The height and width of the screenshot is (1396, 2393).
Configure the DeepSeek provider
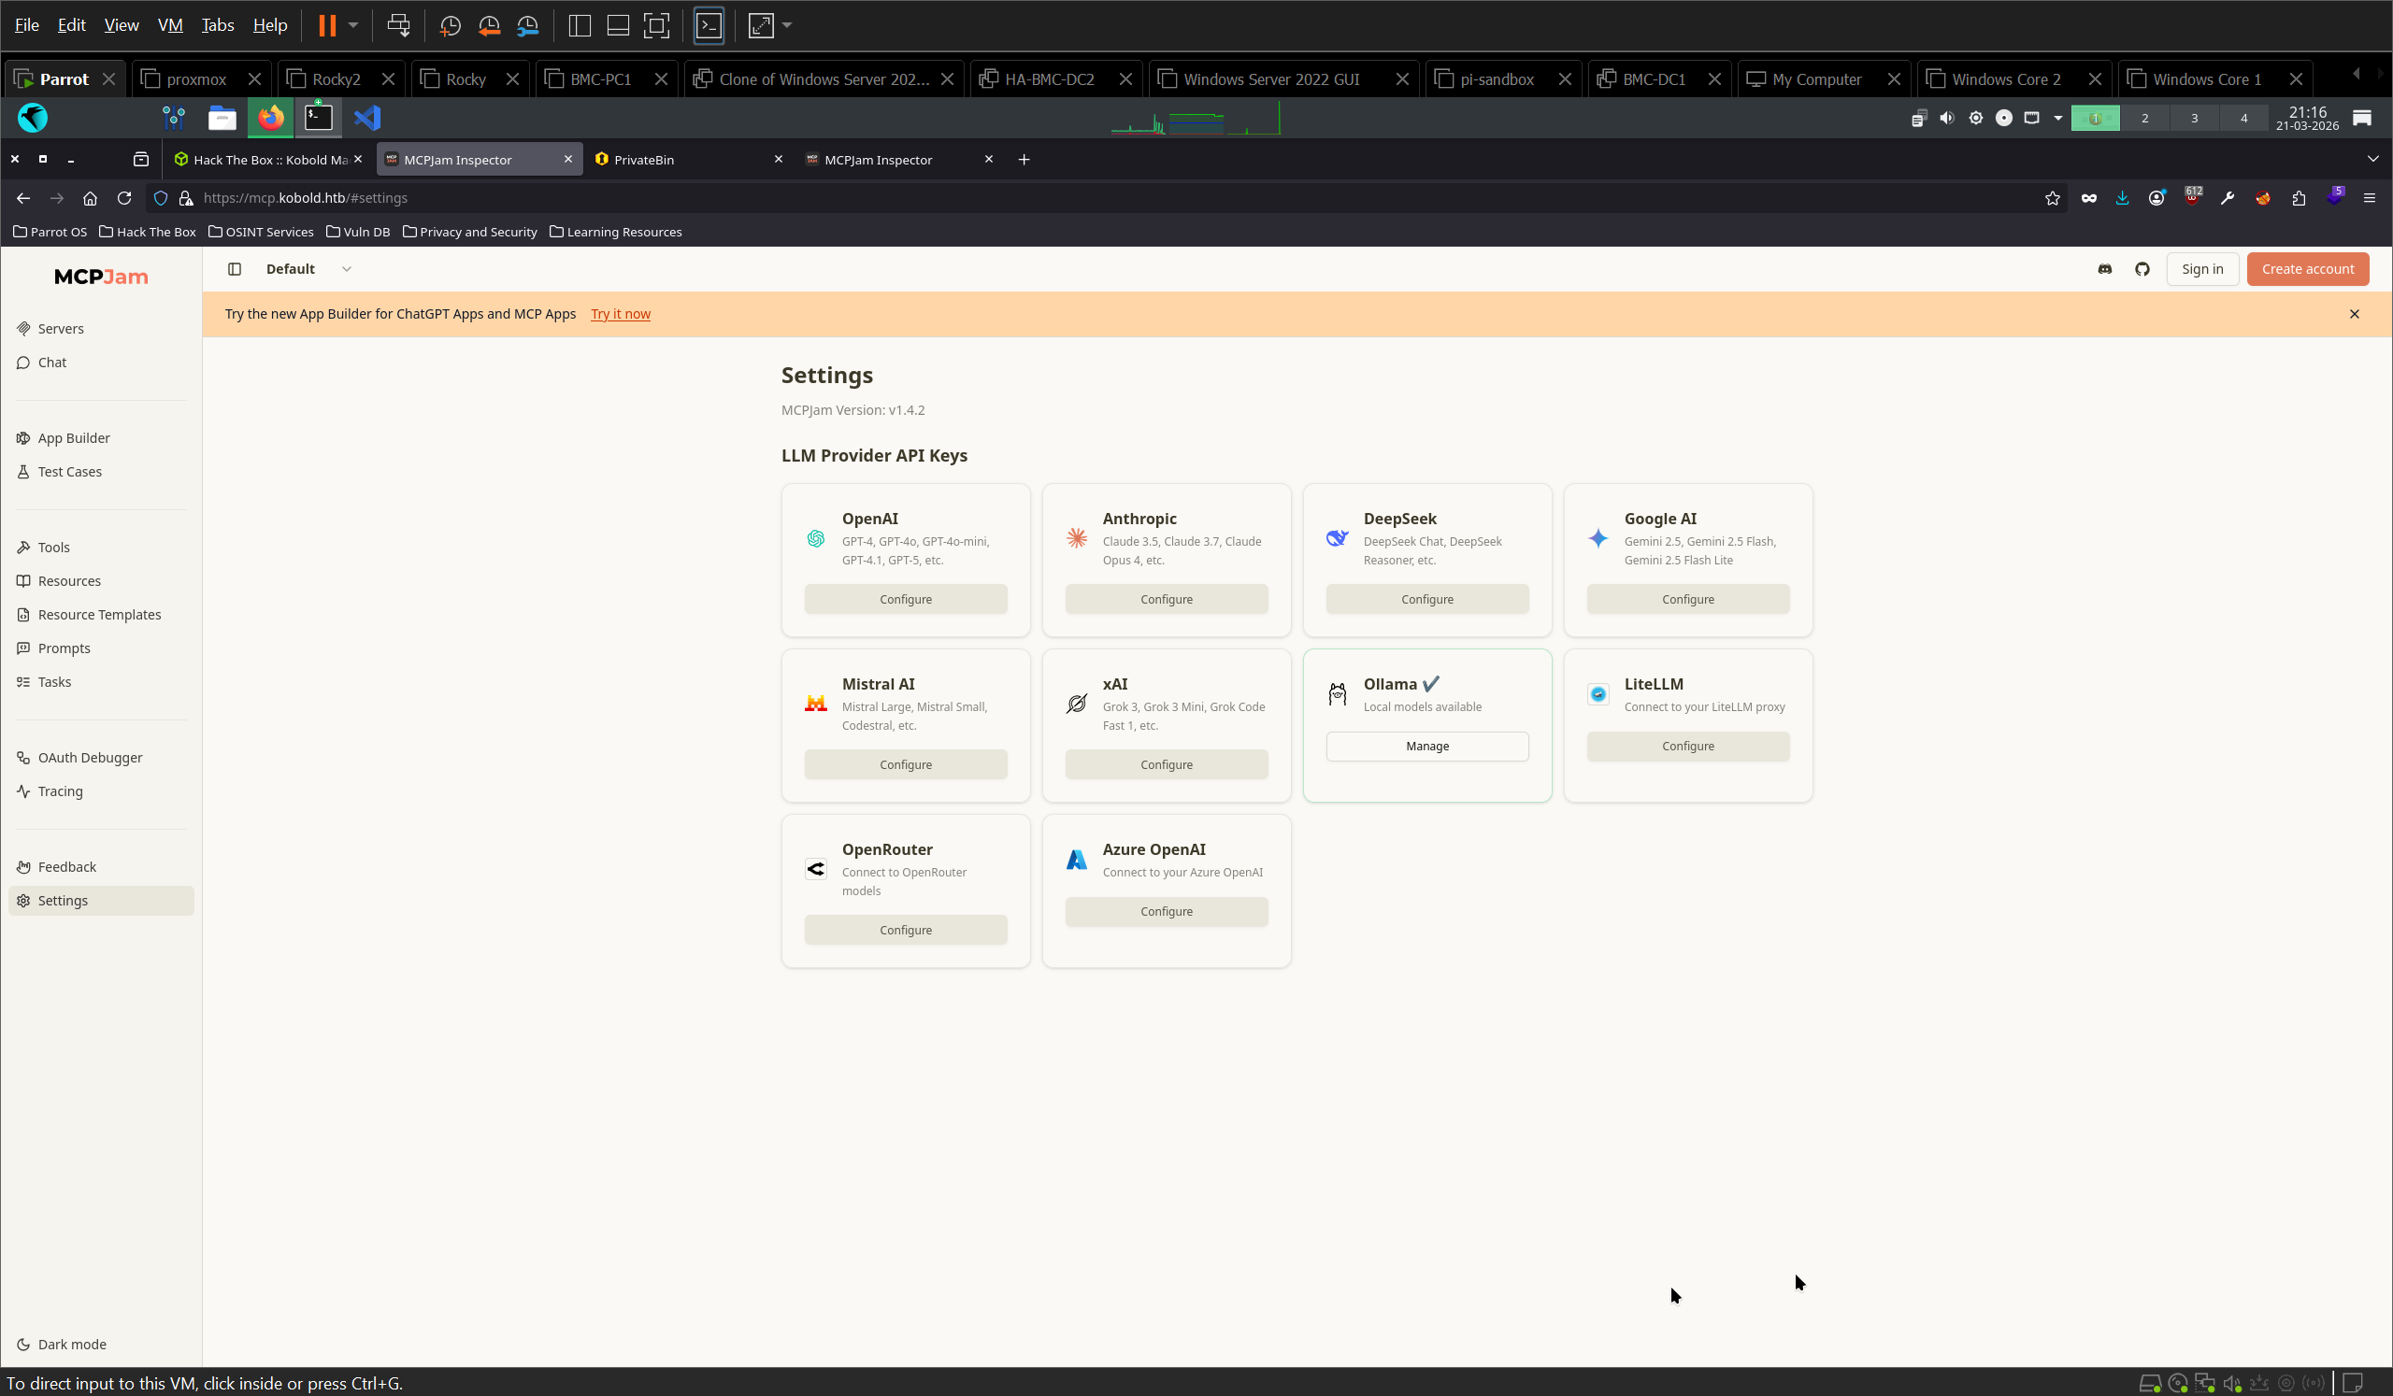(1426, 600)
